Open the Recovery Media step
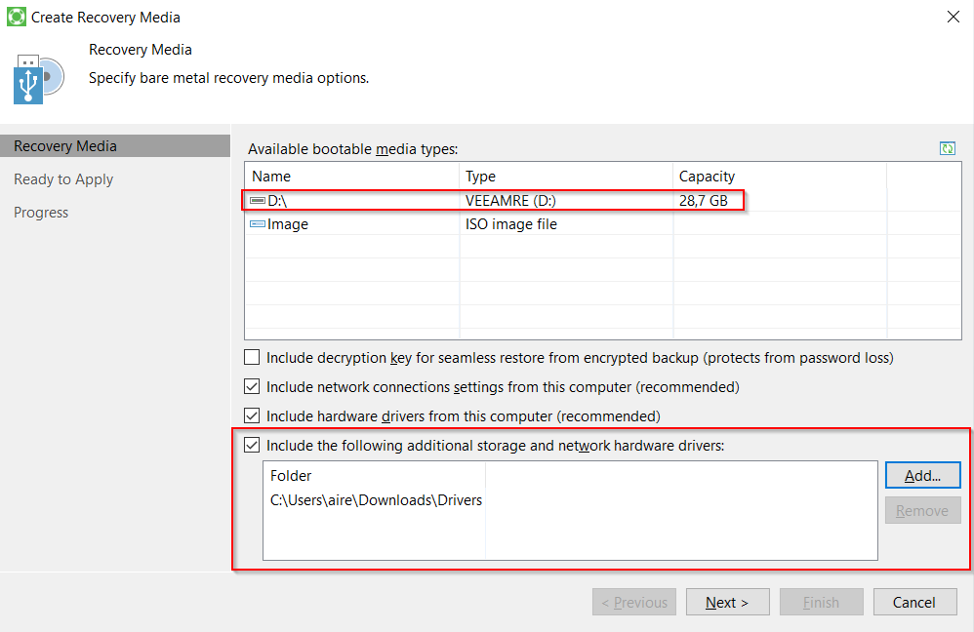The image size is (974, 632). 65,146
